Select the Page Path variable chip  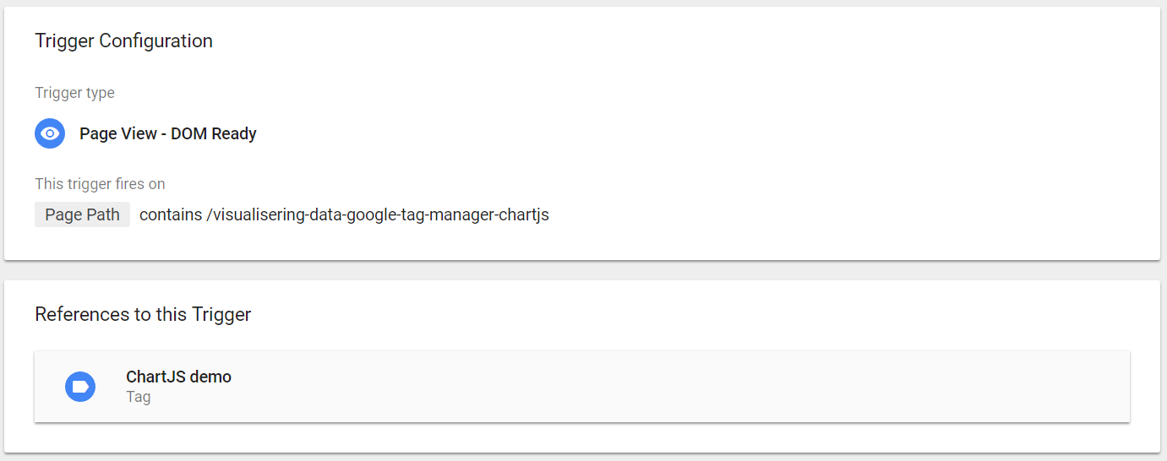coord(82,214)
